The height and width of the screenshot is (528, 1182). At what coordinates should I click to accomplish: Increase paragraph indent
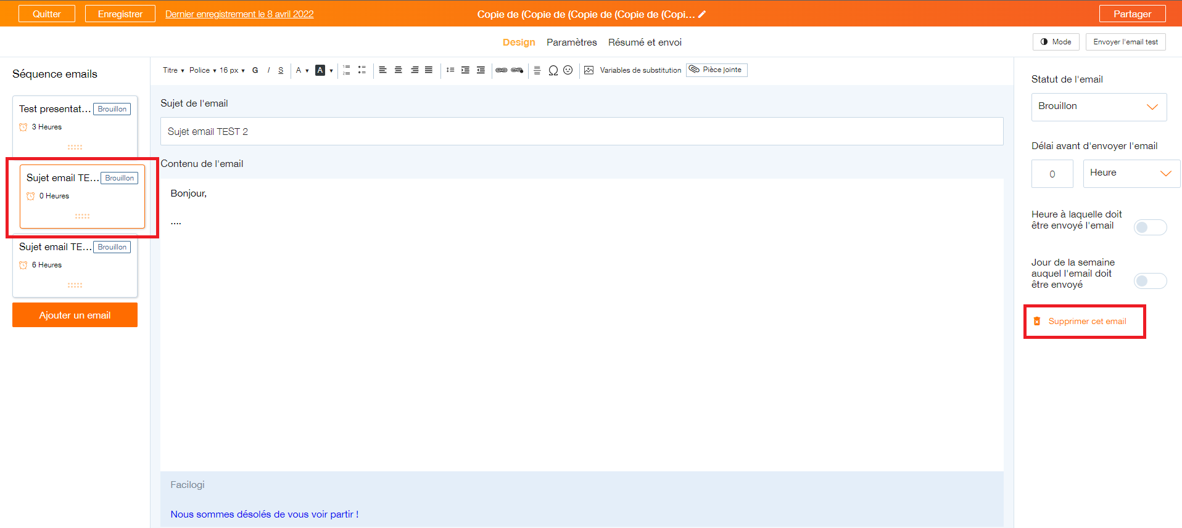pos(465,70)
